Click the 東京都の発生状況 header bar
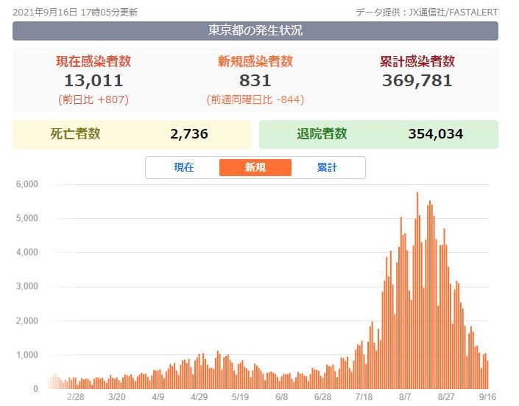 [255, 31]
